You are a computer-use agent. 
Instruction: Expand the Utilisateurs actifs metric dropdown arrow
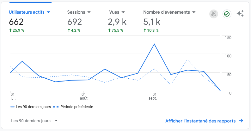[x=48, y=12]
